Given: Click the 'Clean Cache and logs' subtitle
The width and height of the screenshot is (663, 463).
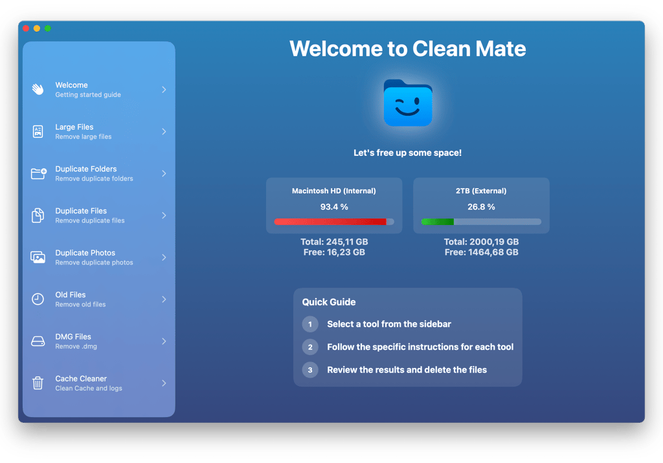Looking at the screenshot, I should 88,388.
